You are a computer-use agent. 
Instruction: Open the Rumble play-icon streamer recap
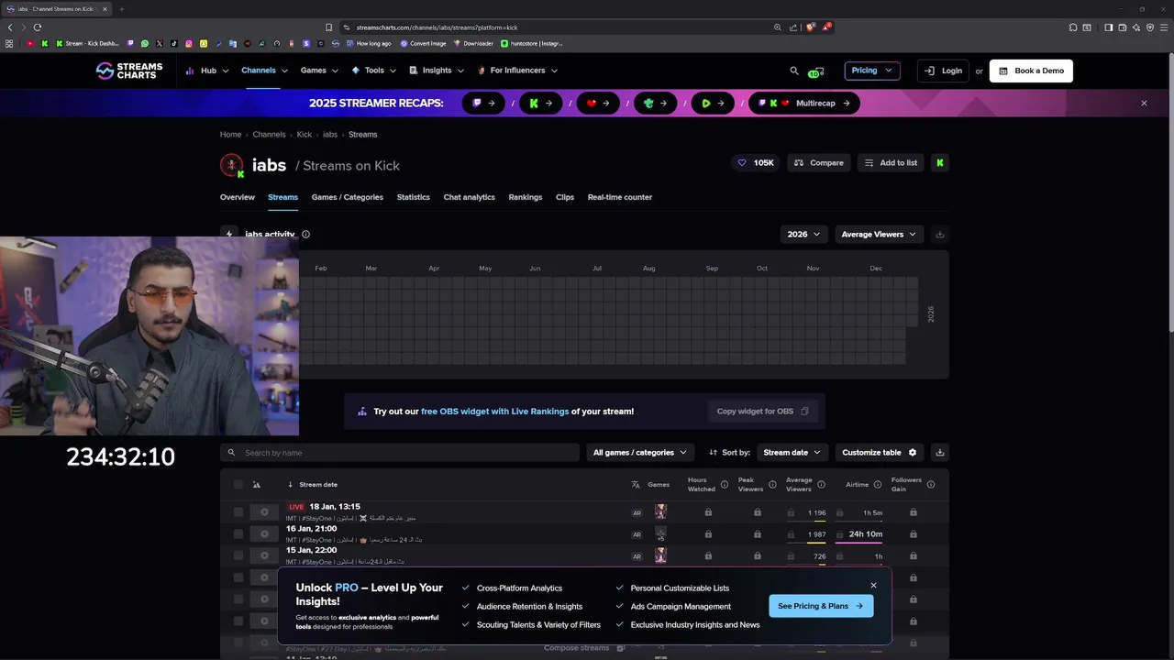tap(713, 104)
